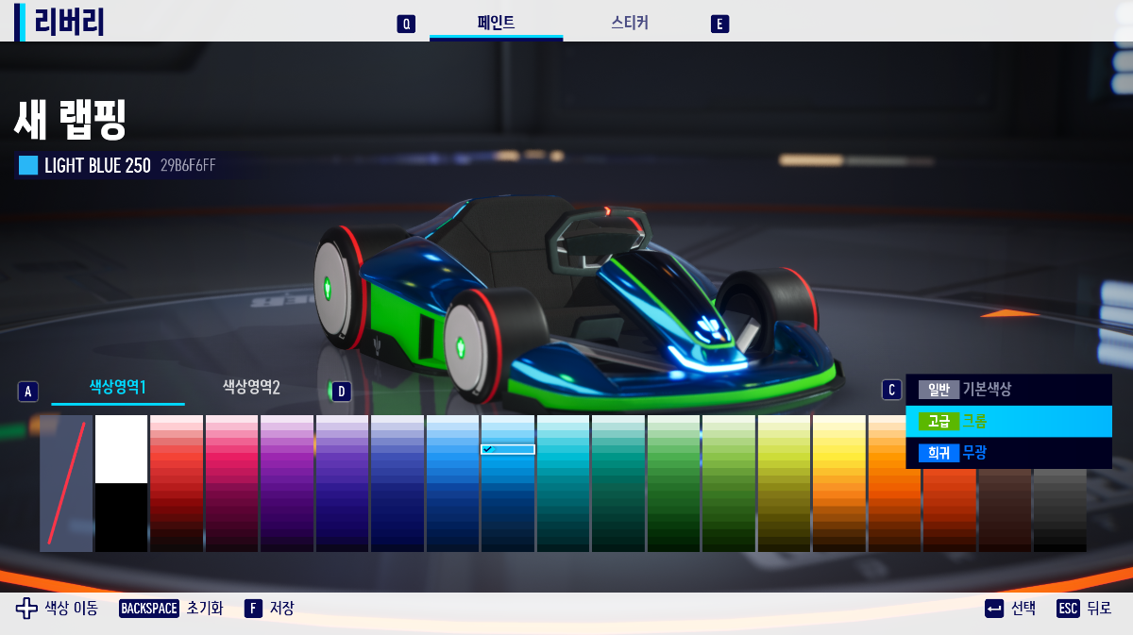Select the no-color swatch with red slash

(66, 483)
